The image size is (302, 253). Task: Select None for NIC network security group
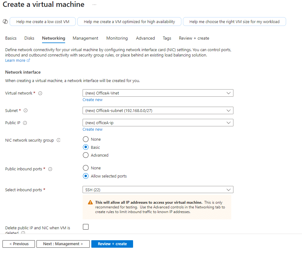(x=86, y=139)
